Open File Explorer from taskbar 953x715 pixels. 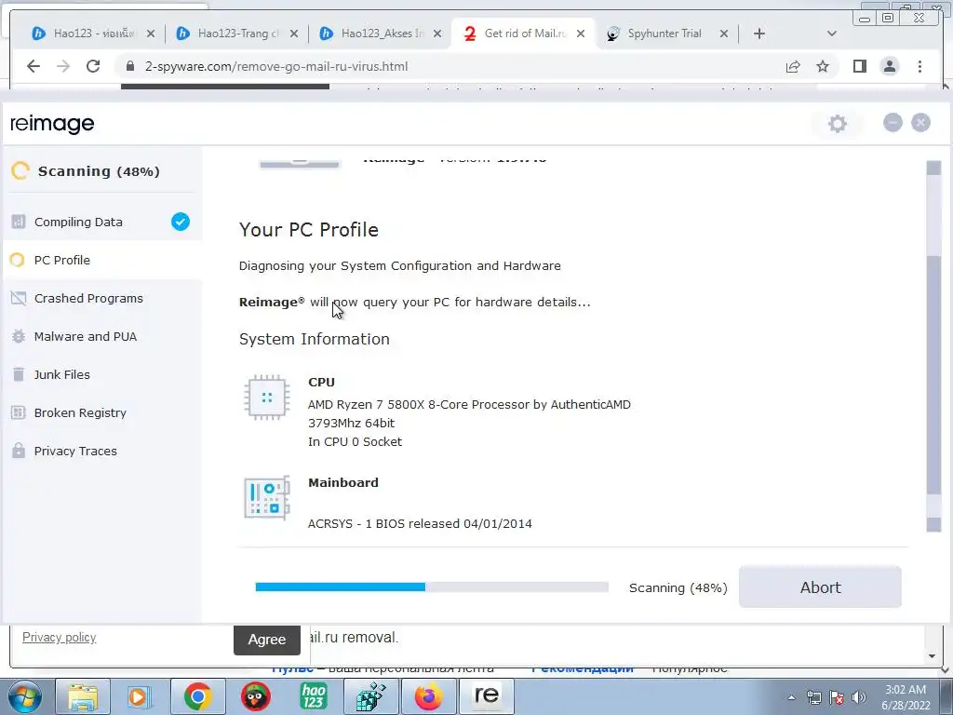click(x=83, y=696)
